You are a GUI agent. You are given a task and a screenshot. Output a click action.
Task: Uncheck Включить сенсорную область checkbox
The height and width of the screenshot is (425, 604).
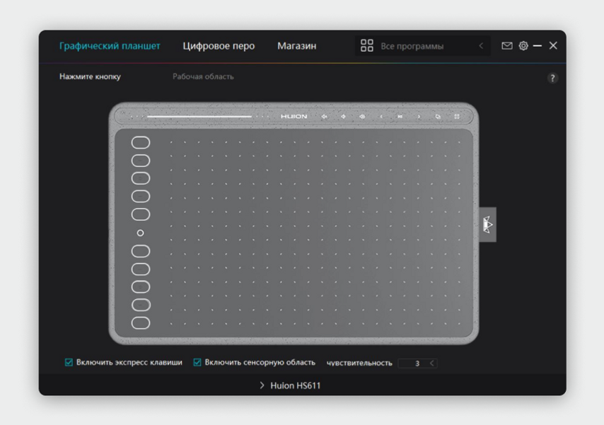click(197, 362)
